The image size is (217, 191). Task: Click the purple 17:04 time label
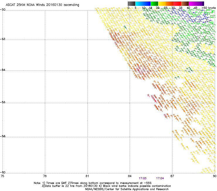coord(160,178)
